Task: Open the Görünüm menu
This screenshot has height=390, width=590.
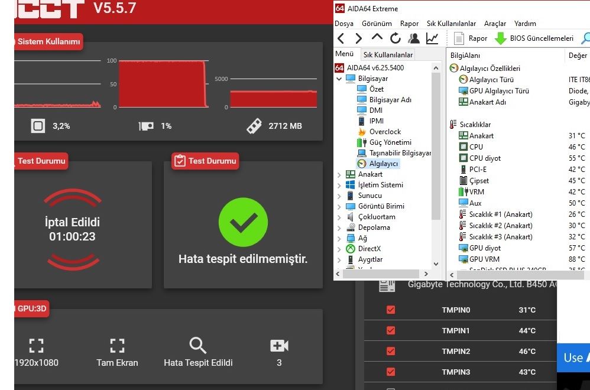Action: point(377,23)
